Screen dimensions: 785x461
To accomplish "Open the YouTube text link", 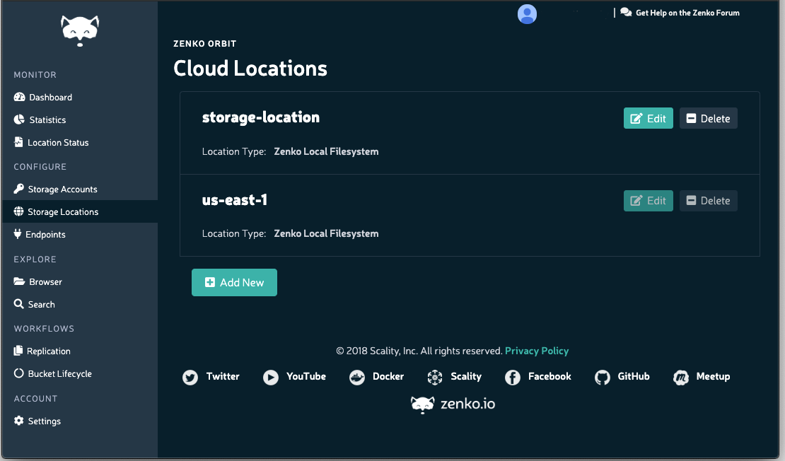I will 306,376.
